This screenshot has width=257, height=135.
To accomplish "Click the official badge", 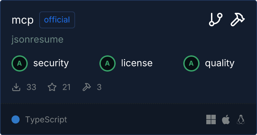I will (57, 20).
